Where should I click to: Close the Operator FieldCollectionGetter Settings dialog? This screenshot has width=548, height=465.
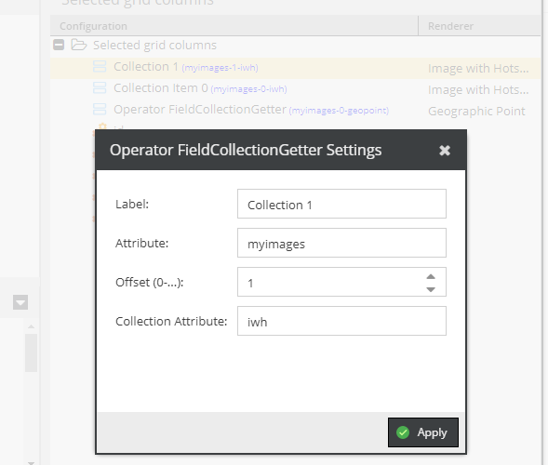445,151
